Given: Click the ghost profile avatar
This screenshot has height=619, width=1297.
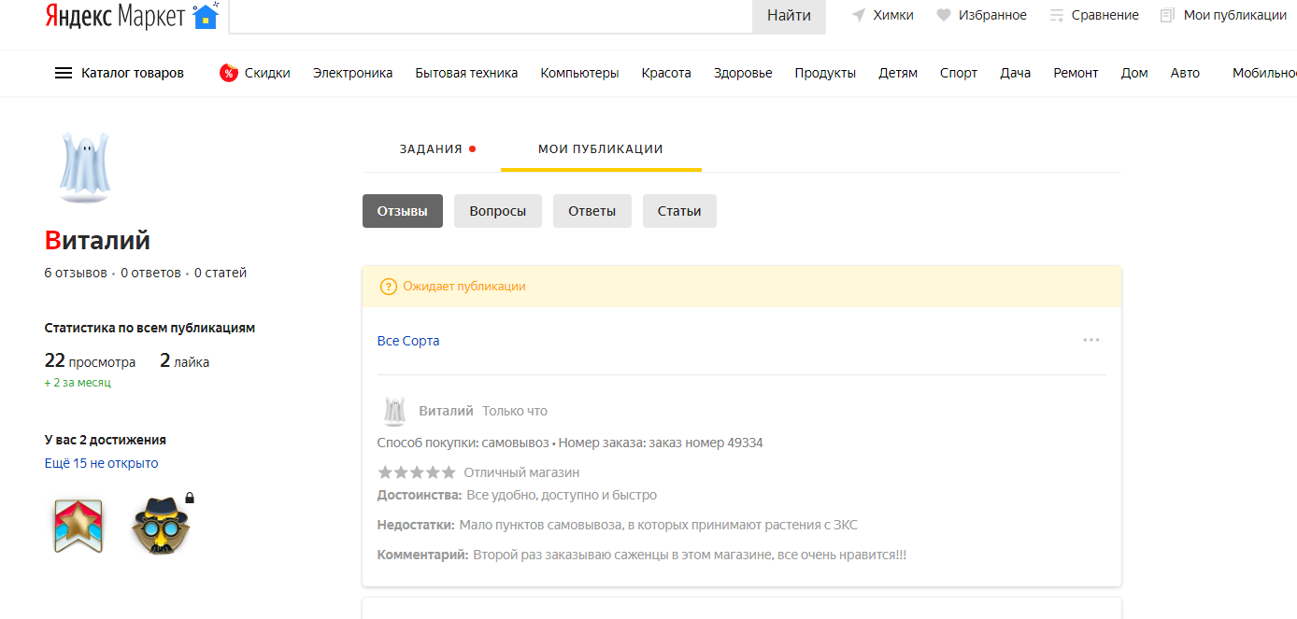Looking at the screenshot, I should [85, 167].
